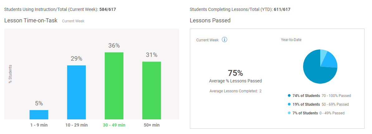Select the 1 - 9 min blue bar
Screen dimensions: 372x134
pyautogui.click(x=39, y=115)
